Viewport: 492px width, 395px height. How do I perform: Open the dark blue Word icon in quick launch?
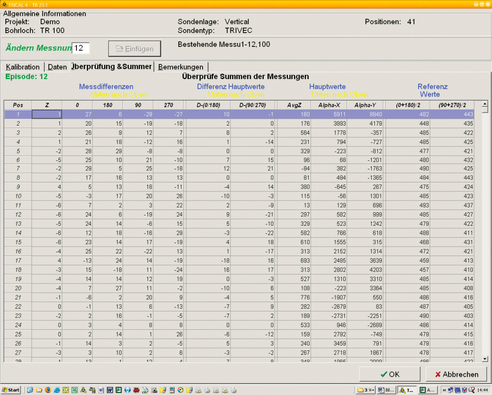click(110, 390)
